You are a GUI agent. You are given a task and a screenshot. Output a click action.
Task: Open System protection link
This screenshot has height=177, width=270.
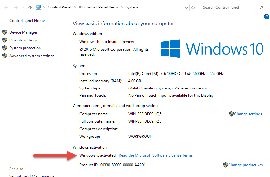pyautogui.click(x=25, y=48)
